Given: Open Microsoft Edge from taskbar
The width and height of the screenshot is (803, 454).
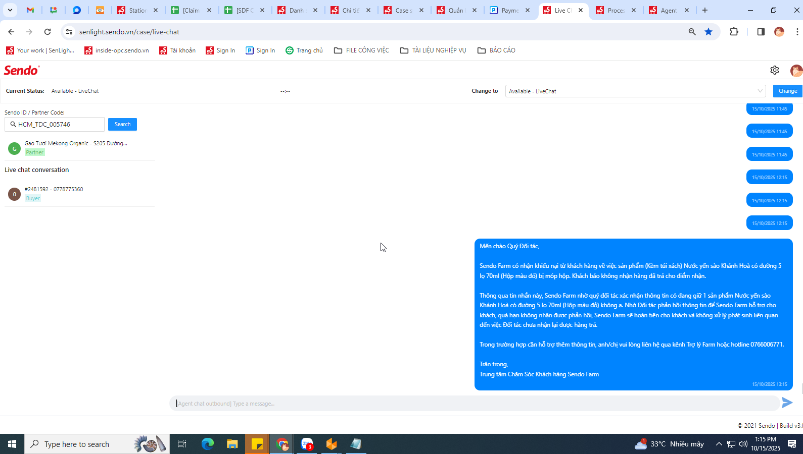Looking at the screenshot, I should (208, 444).
